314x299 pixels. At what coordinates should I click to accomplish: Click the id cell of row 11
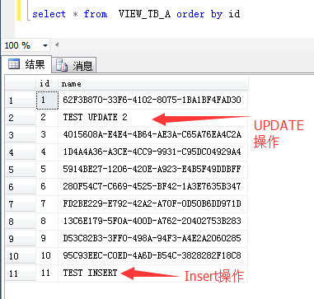tap(47, 273)
